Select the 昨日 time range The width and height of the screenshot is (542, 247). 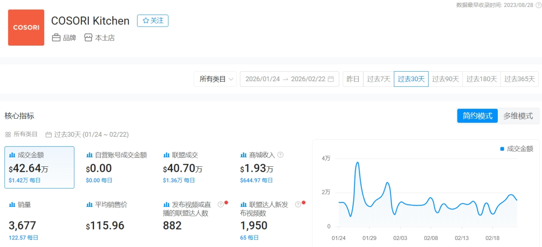353,79
